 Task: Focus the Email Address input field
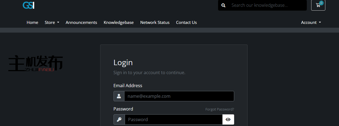click(179, 96)
